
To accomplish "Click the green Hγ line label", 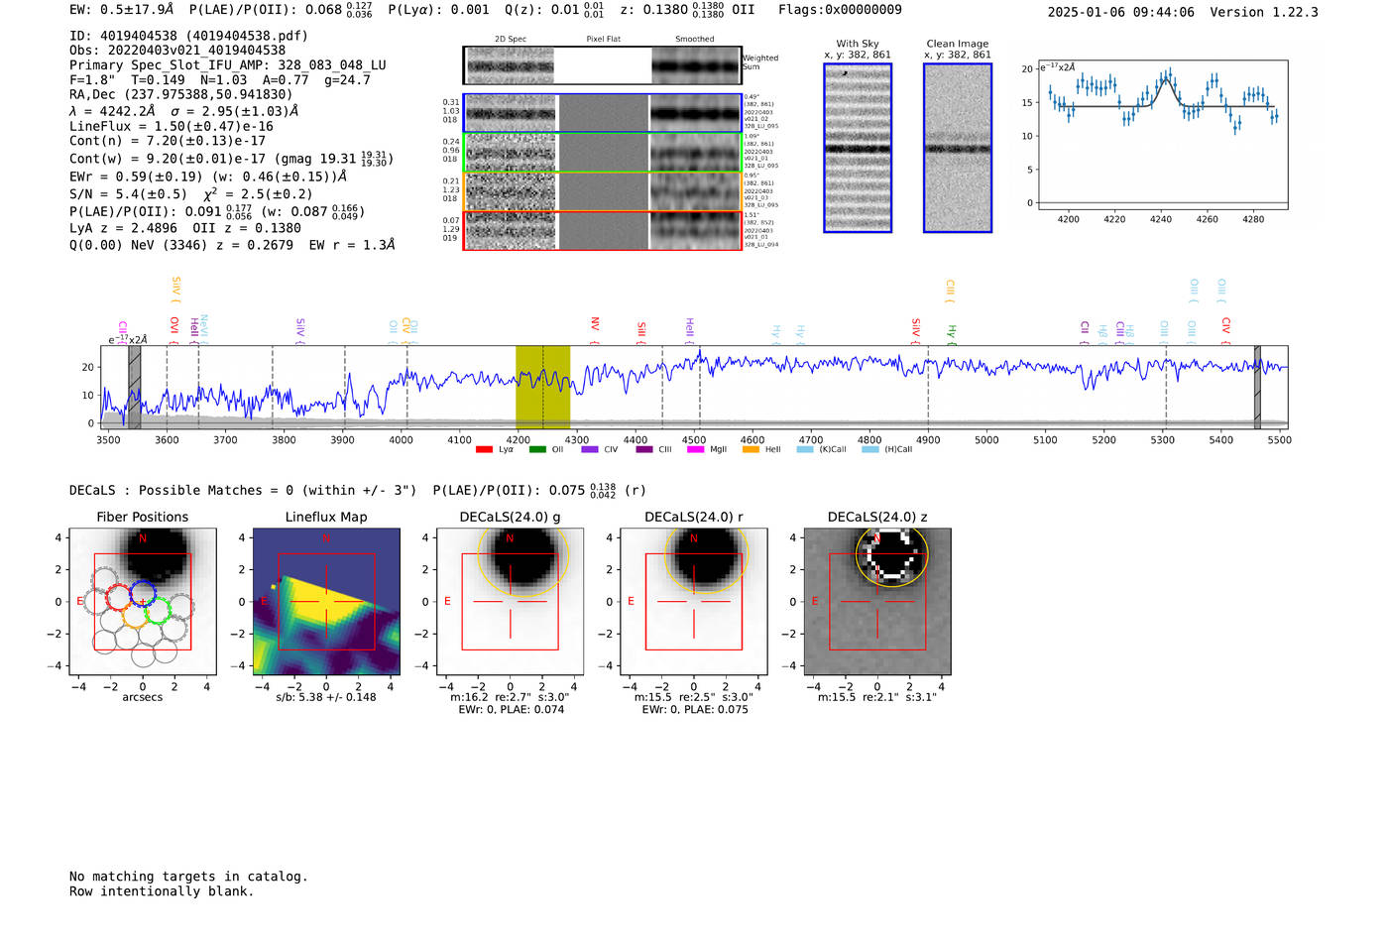I will pos(951,334).
